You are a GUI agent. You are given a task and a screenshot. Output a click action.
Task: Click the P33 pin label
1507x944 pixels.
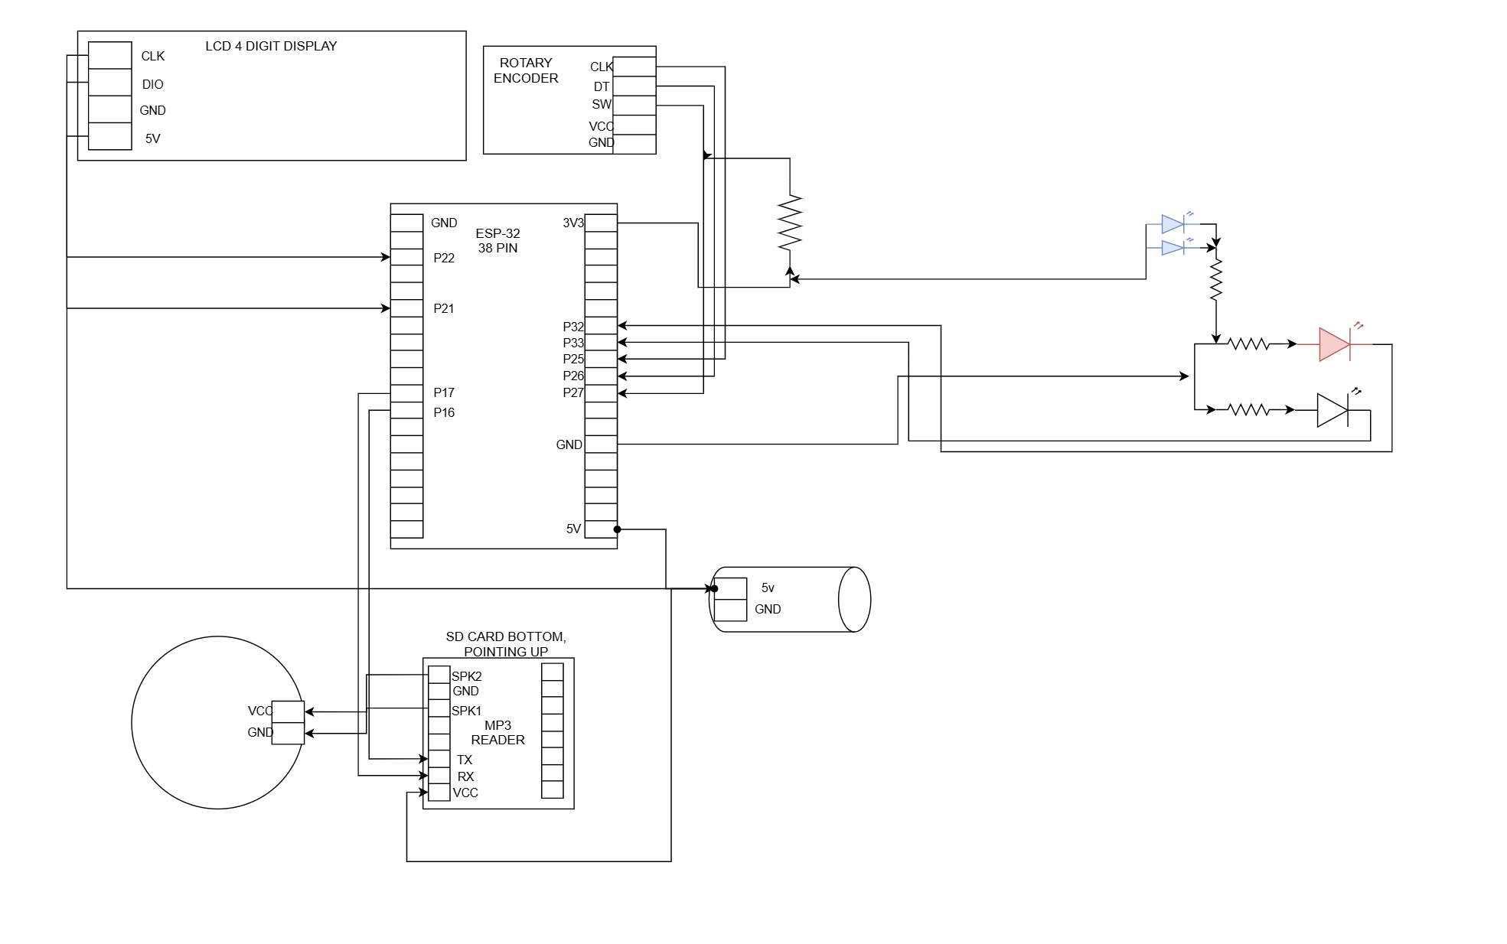(573, 343)
